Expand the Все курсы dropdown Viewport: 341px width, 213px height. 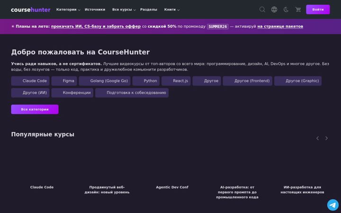click(124, 9)
